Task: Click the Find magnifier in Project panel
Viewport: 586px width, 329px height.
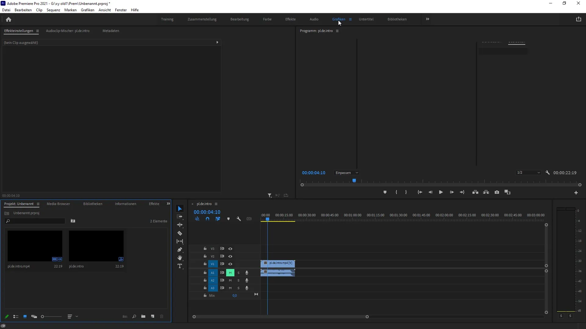Action: pyautogui.click(x=134, y=317)
